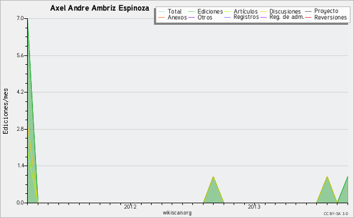Select the Registros legend entry
Image resolution: width=354 pixels, height=218 pixels.
click(x=241, y=17)
